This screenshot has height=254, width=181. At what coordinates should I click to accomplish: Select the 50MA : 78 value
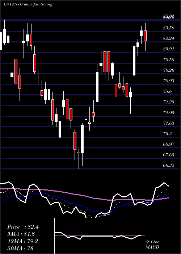20,249
